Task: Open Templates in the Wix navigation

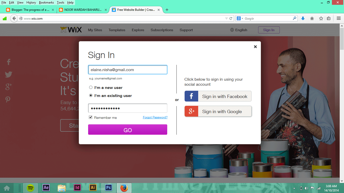Action: coord(117,30)
